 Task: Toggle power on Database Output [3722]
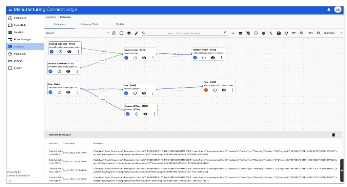(x=204, y=58)
